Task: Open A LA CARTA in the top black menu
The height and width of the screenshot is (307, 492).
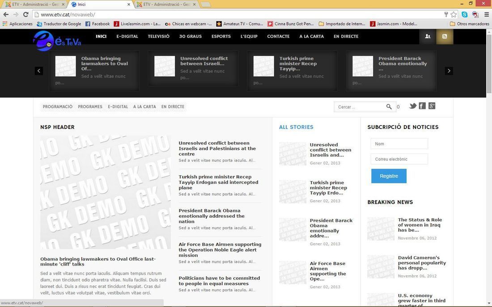Action: [x=312, y=36]
